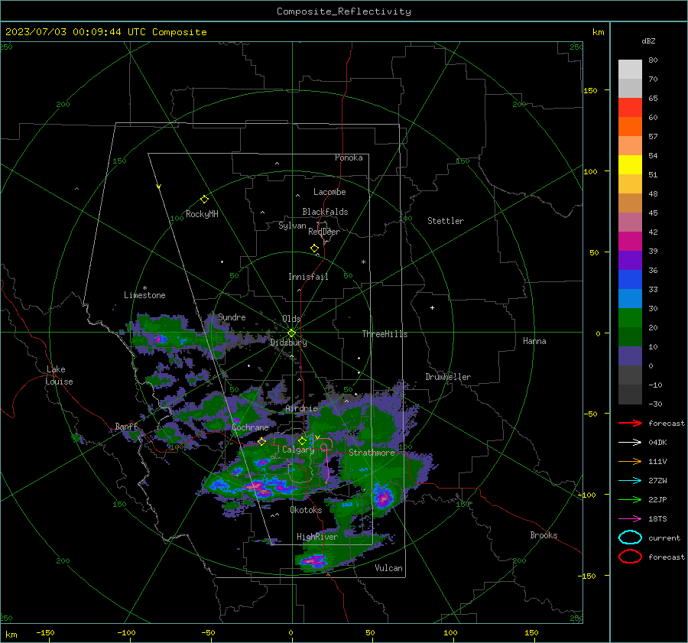Click the ThreeHills town label
The image size is (688, 643).
point(385,334)
